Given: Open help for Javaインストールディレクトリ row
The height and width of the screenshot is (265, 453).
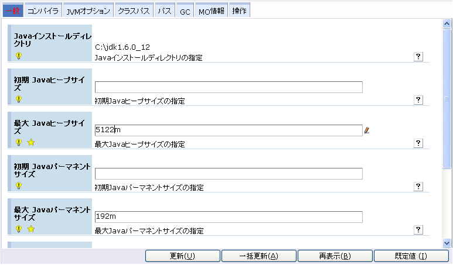Looking at the screenshot, I should 418,56.
